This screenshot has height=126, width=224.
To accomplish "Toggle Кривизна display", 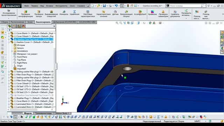I will click(x=153, y=13).
